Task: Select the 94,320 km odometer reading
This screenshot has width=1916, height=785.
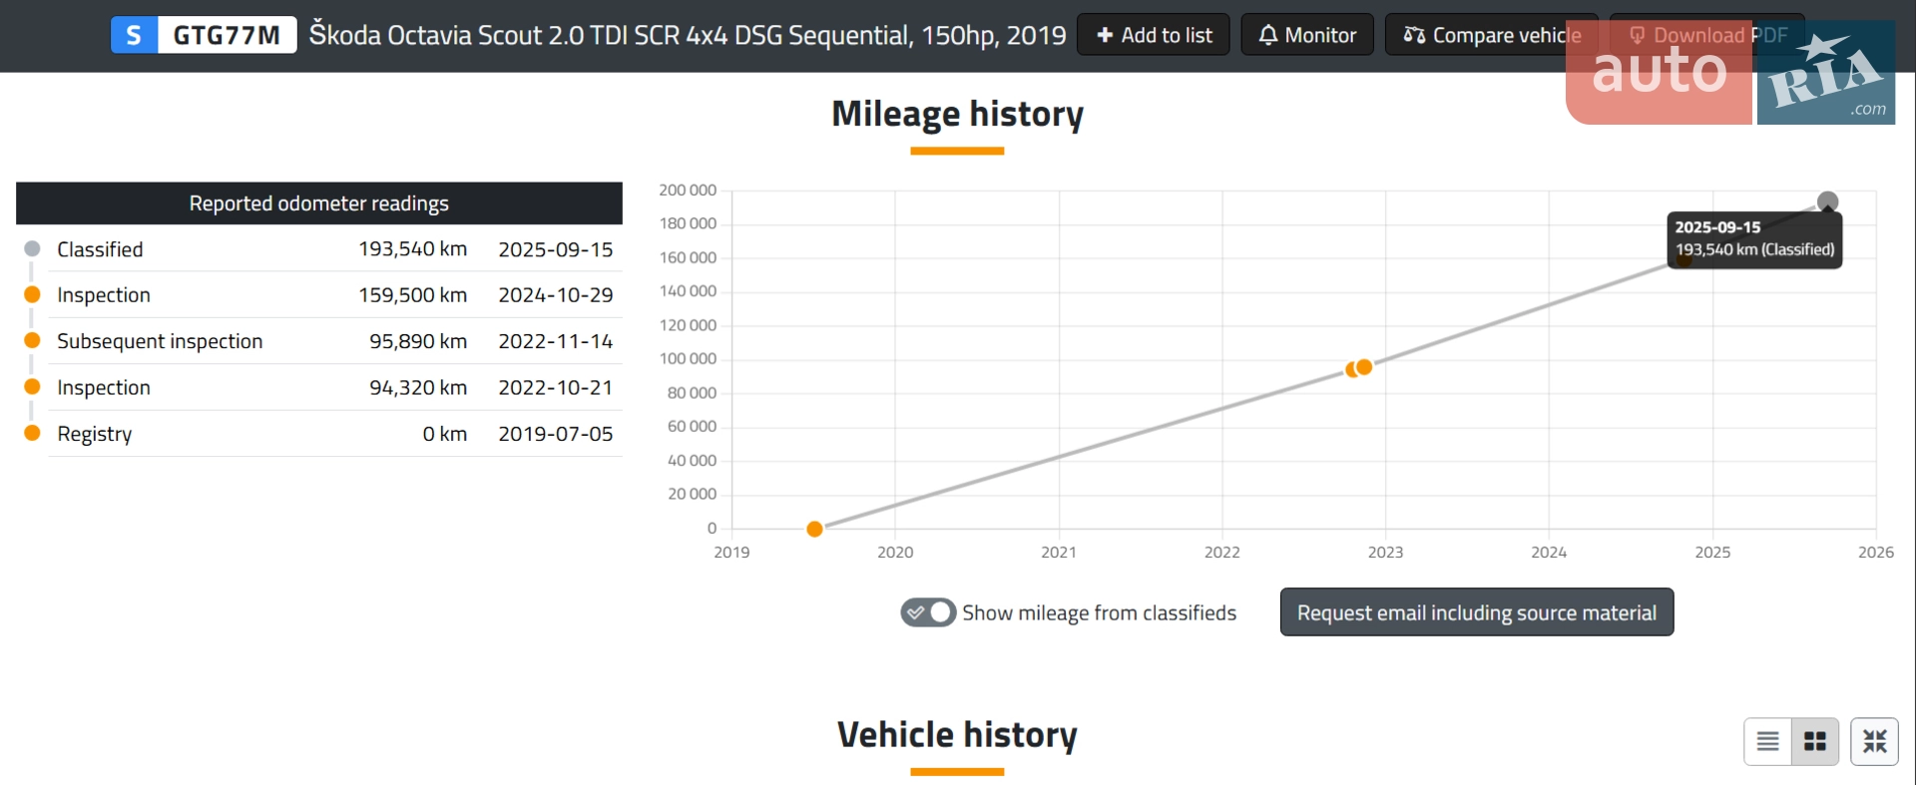Action: tap(418, 388)
